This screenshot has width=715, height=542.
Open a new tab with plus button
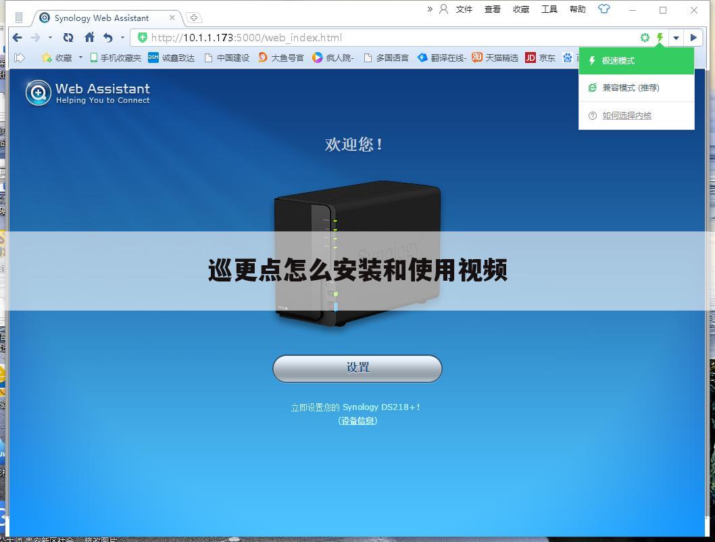tap(194, 18)
